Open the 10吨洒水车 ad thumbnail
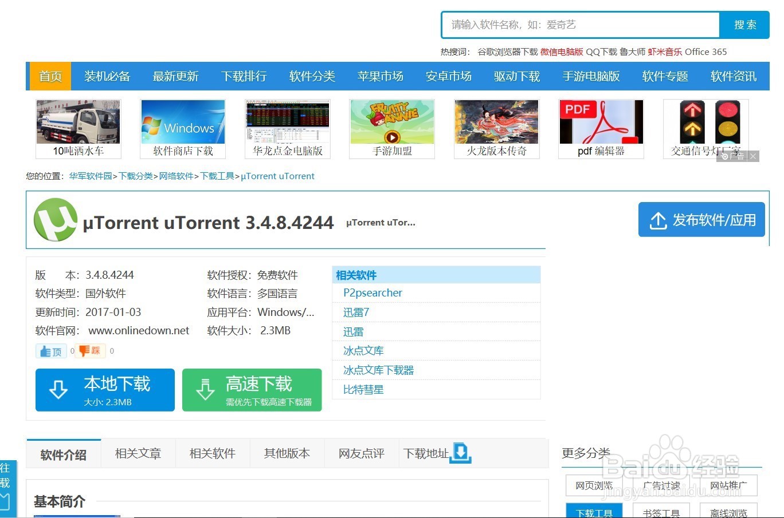The height and width of the screenshot is (518, 784). coord(79,129)
